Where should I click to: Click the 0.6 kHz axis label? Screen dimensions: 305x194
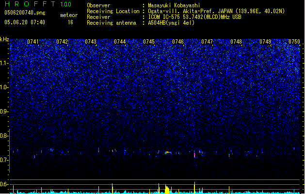(4, 184)
